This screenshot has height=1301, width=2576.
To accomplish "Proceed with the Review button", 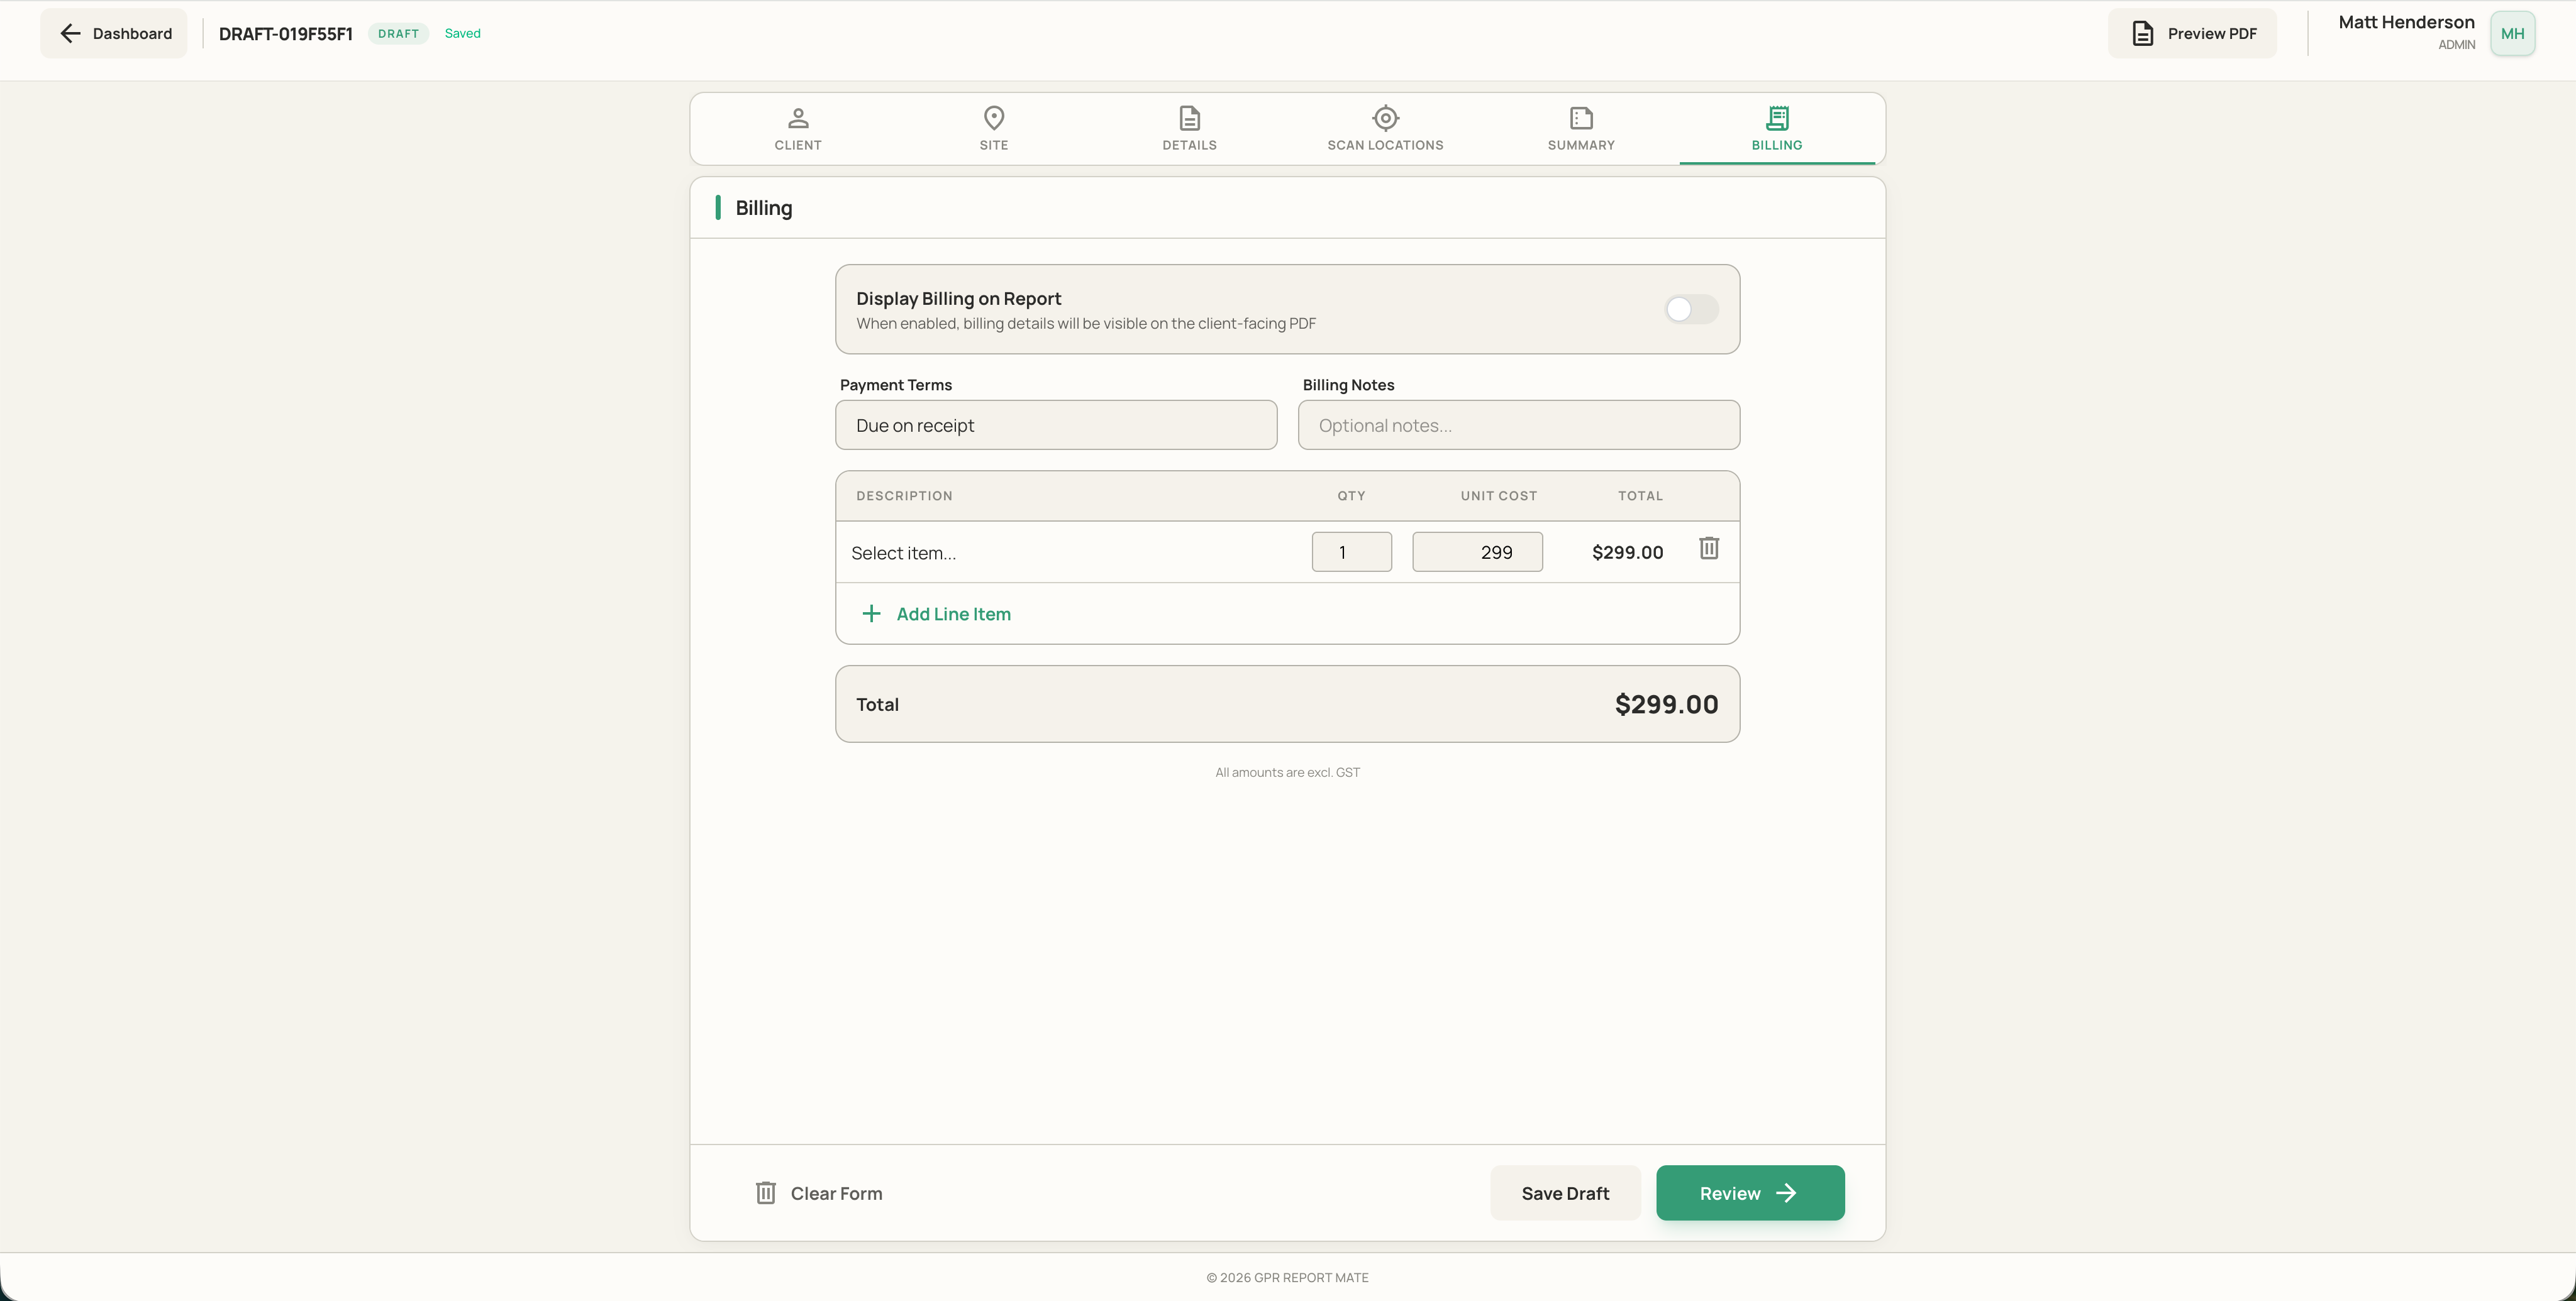I will (x=1750, y=1192).
